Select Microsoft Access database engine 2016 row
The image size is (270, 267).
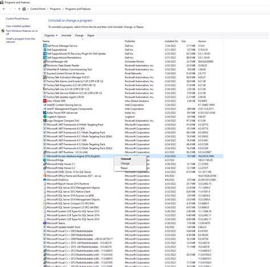pyautogui.click(x=133, y=156)
